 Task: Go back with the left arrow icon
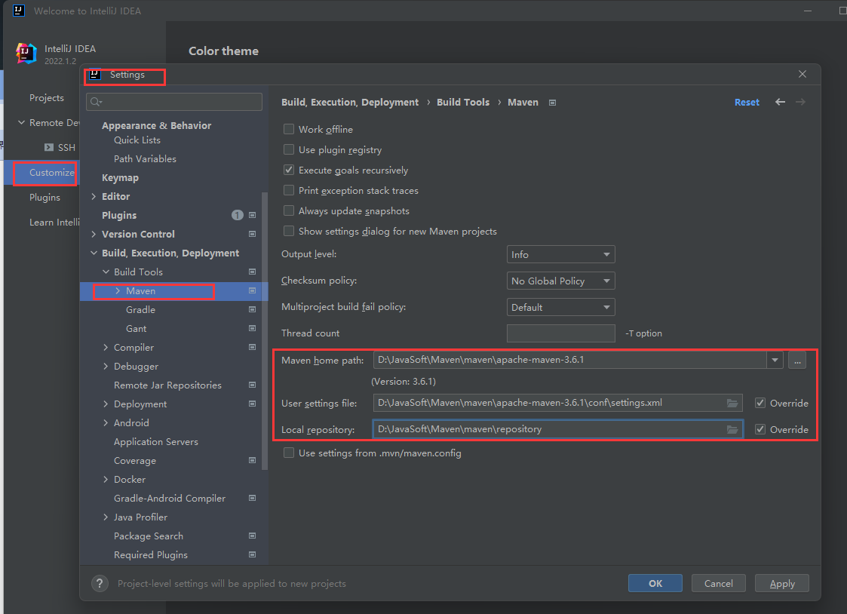pyautogui.click(x=780, y=102)
